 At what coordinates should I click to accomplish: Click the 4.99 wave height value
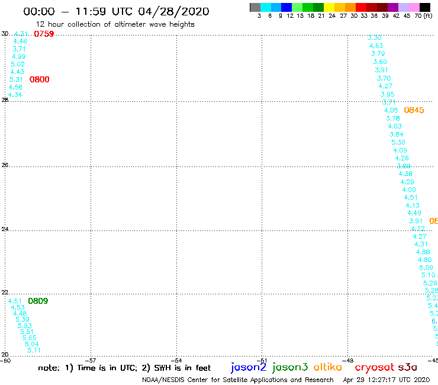[x=19, y=56]
